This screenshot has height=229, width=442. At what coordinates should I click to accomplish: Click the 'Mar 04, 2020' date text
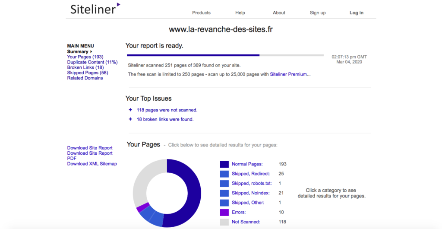[x=349, y=62]
